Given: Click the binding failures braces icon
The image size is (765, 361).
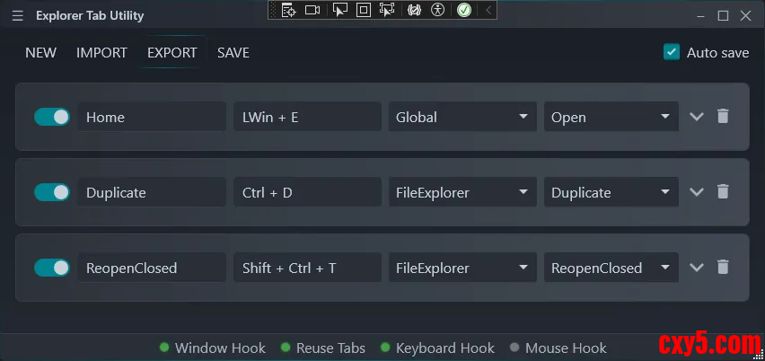Looking at the screenshot, I should click(414, 10).
